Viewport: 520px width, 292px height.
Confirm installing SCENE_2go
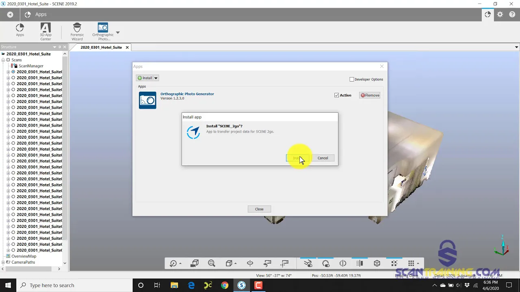297,158
